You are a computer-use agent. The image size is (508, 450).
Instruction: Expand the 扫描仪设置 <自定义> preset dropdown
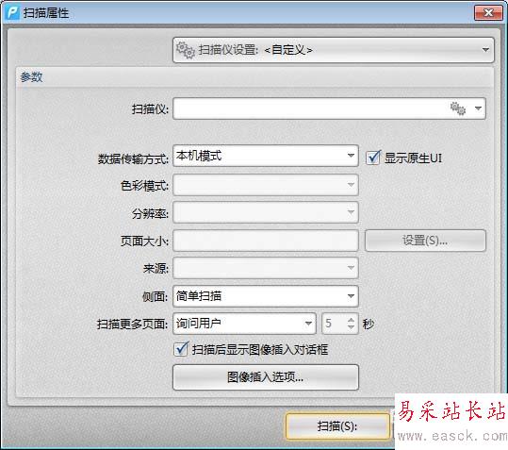334,50
